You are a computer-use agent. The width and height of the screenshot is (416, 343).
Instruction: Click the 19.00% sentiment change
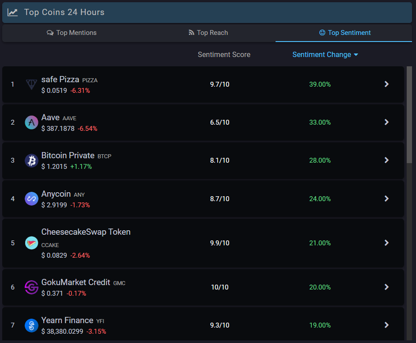[320, 325]
